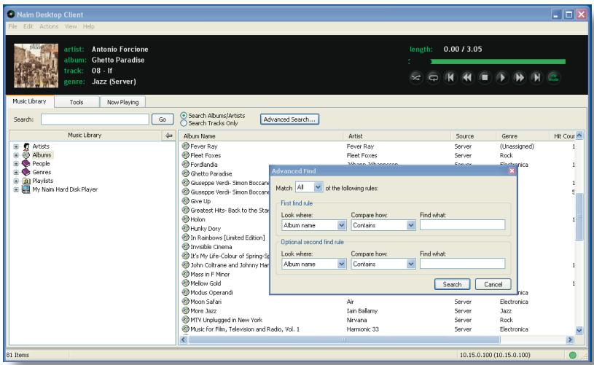The height and width of the screenshot is (365, 594).
Task: Open second rule Look where dropdown
Action: pos(341,264)
